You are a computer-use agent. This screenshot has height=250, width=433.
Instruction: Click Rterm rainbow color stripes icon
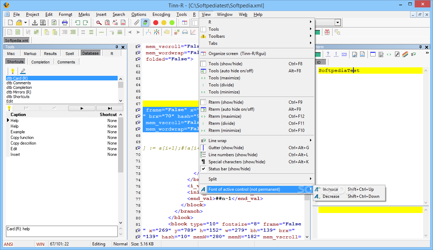[x=405, y=54]
